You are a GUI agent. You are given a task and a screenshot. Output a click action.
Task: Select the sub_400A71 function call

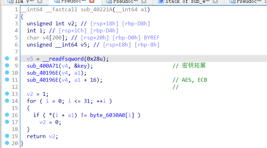coord(43,66)
